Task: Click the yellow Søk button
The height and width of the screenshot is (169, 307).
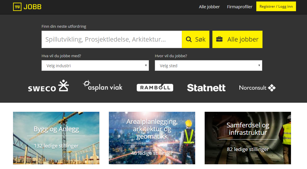Action: (195, 39)
